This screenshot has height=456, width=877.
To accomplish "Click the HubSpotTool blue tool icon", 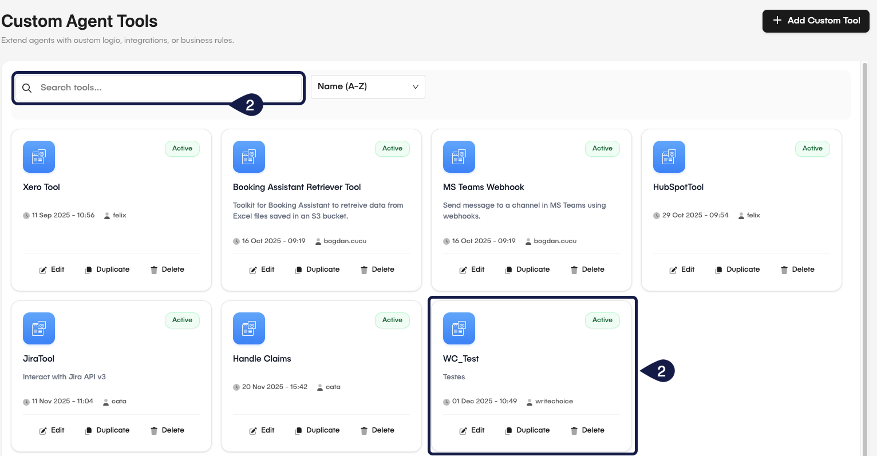I will pyautogui.click(x=669, y=156).
